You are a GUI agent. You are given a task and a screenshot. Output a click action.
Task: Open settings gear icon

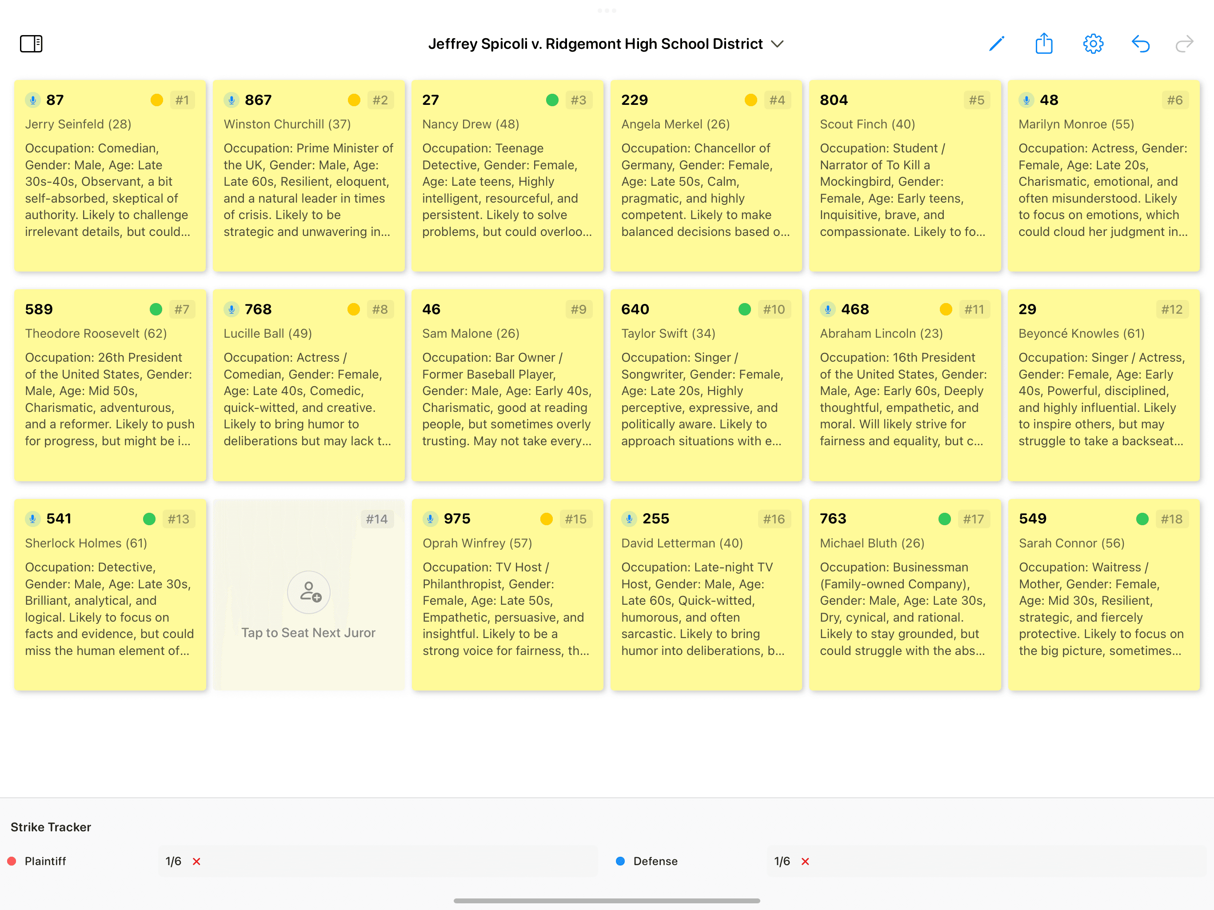pyautogui.click(x=1093, y=44)
